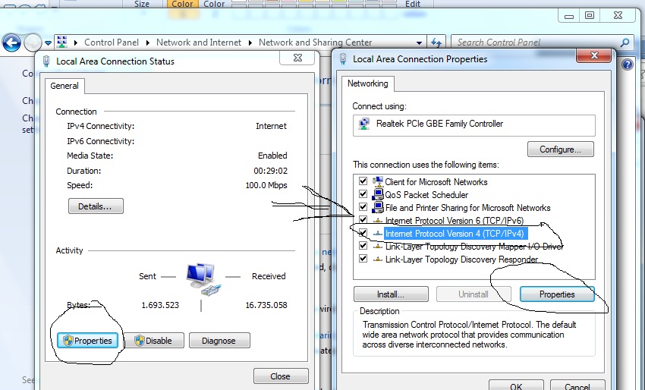Click the Back arrow in Control Panel

coord(11,42)
